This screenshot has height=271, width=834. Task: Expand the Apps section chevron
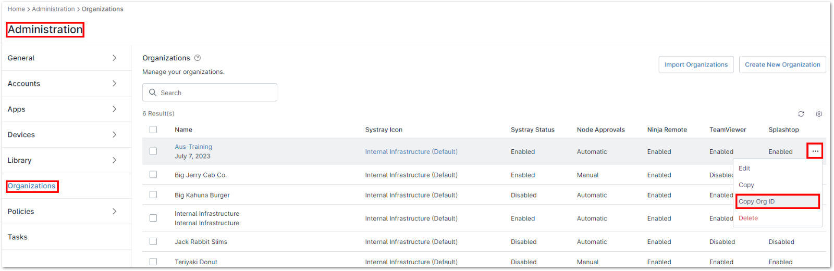pyautogui.click(x=114, y=109)
